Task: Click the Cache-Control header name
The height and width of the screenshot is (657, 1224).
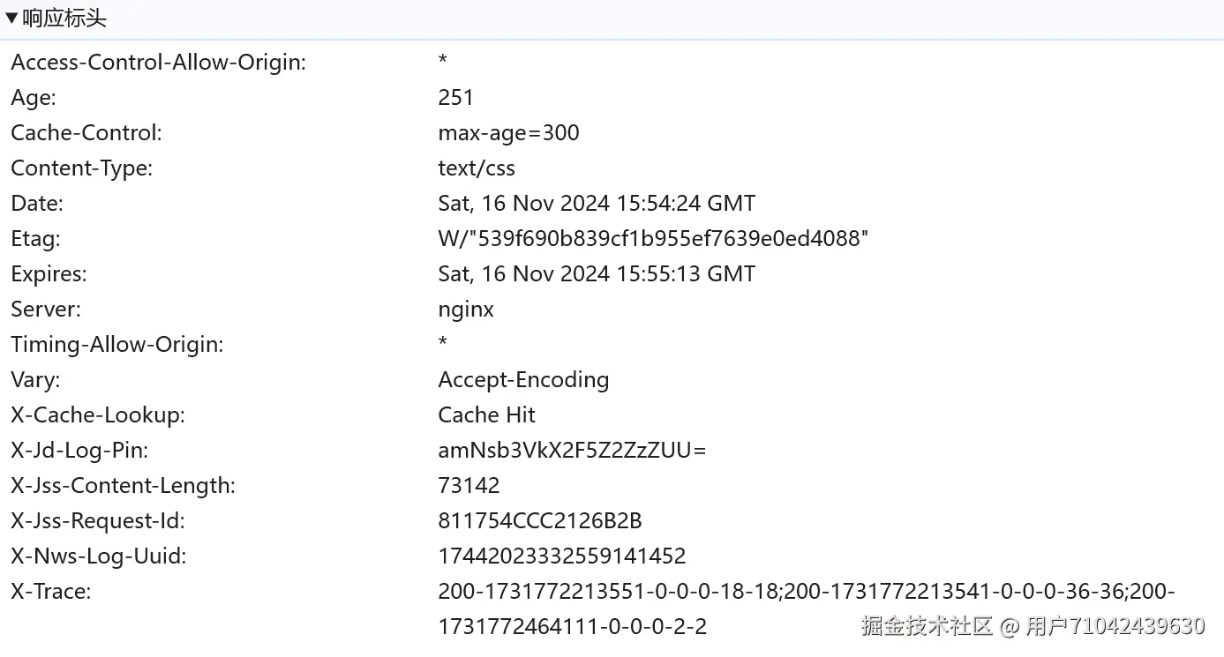Action: (86, 133)
